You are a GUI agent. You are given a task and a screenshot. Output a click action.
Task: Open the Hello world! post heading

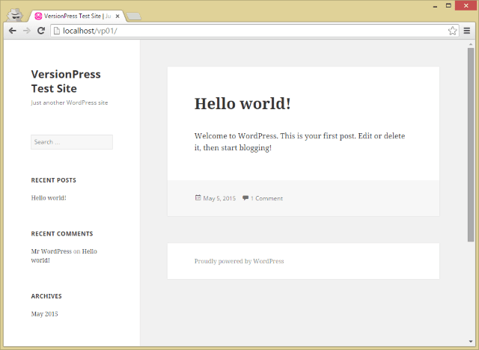point(242,103)
